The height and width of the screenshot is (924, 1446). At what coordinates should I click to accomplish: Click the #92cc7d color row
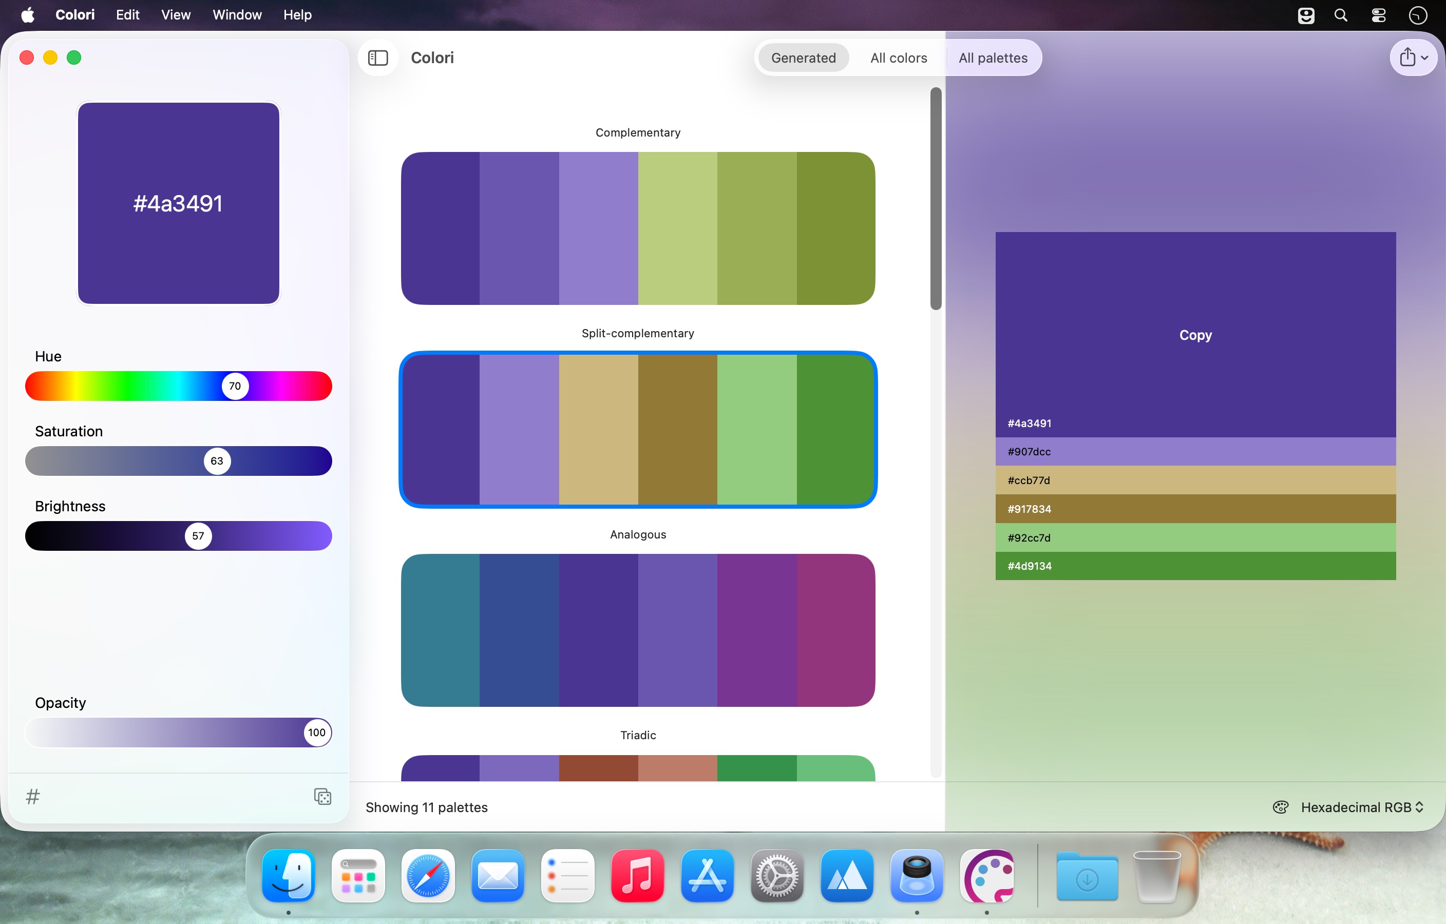[1195, 537]
